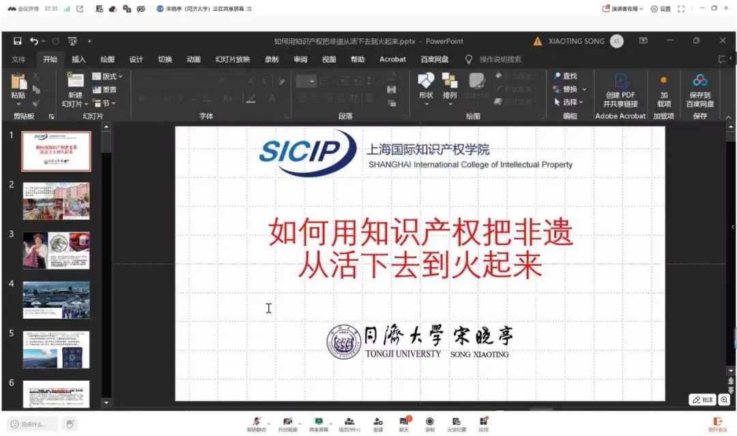Click the XS account avatar
This screenshot has height=436, width=737.
click(617, 42)
